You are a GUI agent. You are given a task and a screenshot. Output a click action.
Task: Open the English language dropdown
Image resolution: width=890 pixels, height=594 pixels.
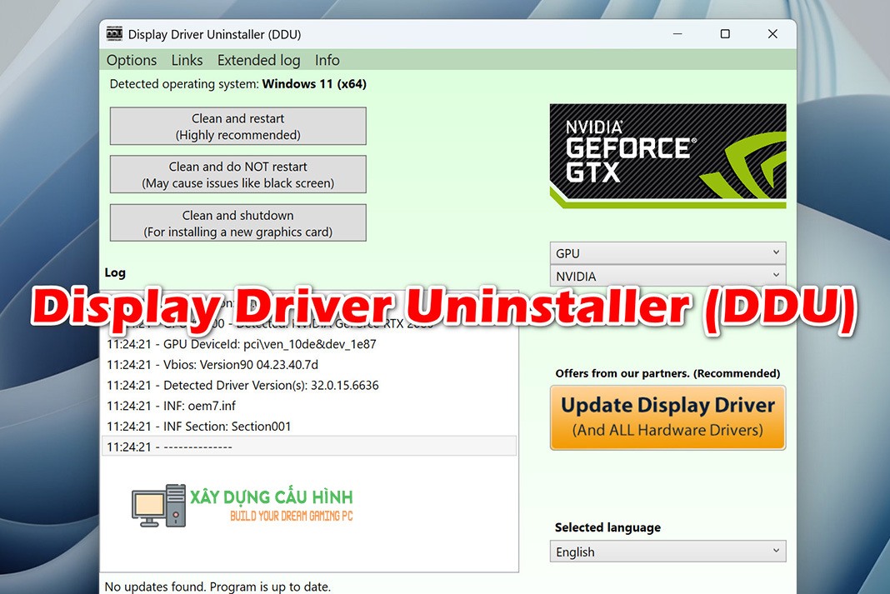667,552
